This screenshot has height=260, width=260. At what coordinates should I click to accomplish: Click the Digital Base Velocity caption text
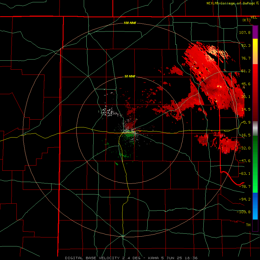(x=131, y=258)
